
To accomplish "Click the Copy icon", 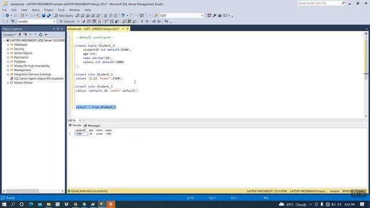I will click(x=110, y=16).
